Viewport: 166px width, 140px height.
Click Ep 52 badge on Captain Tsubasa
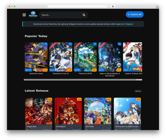(126, 70)
